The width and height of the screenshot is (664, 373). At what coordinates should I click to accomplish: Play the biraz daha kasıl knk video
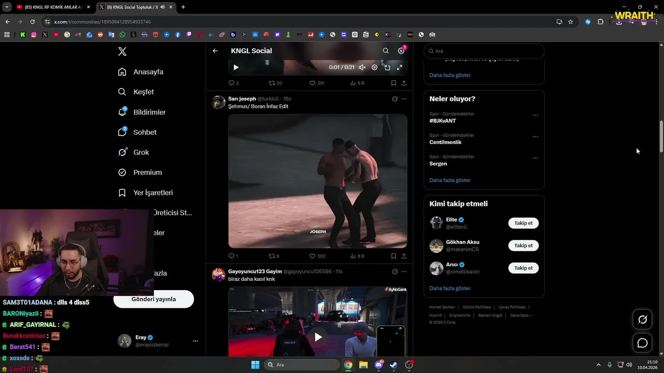(318, 337)
